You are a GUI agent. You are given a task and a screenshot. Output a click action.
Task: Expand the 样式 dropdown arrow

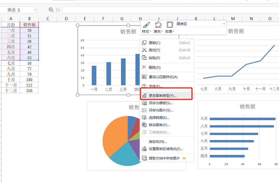point(150,31)
